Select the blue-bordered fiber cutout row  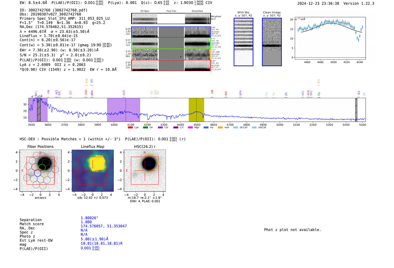coord(171,32)
